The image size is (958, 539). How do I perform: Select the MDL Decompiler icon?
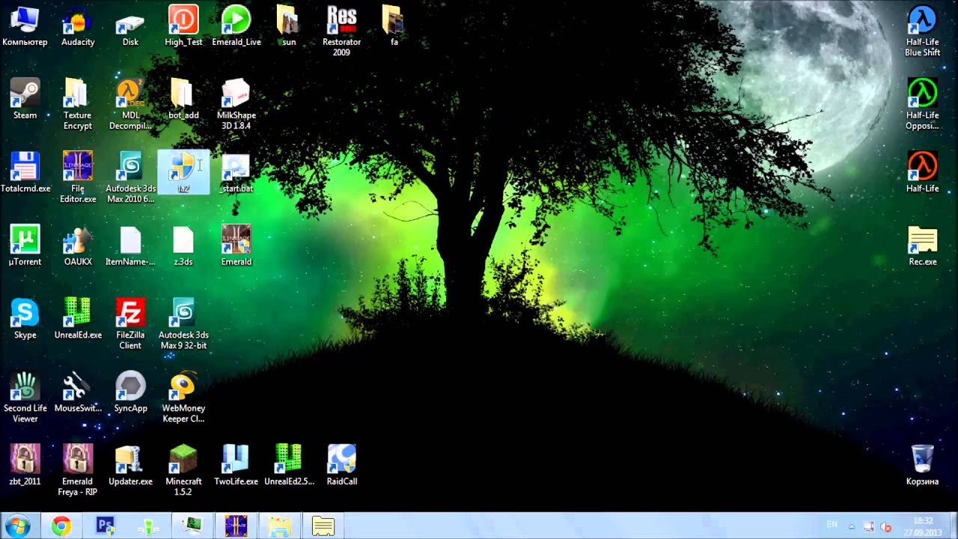point(130,105)
